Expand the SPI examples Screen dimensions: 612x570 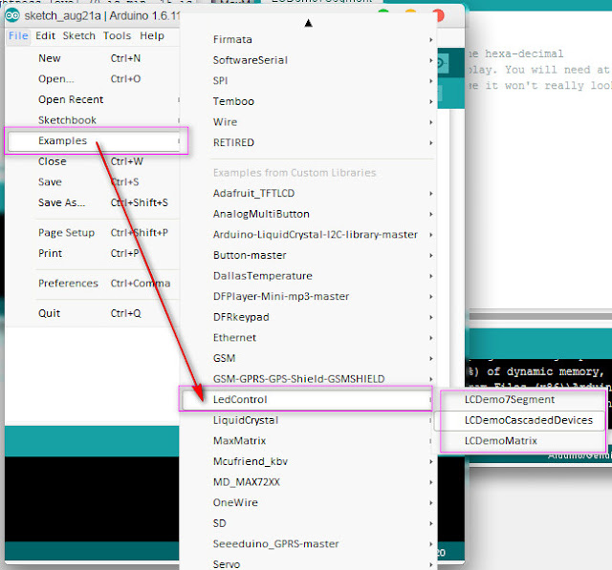308,80
